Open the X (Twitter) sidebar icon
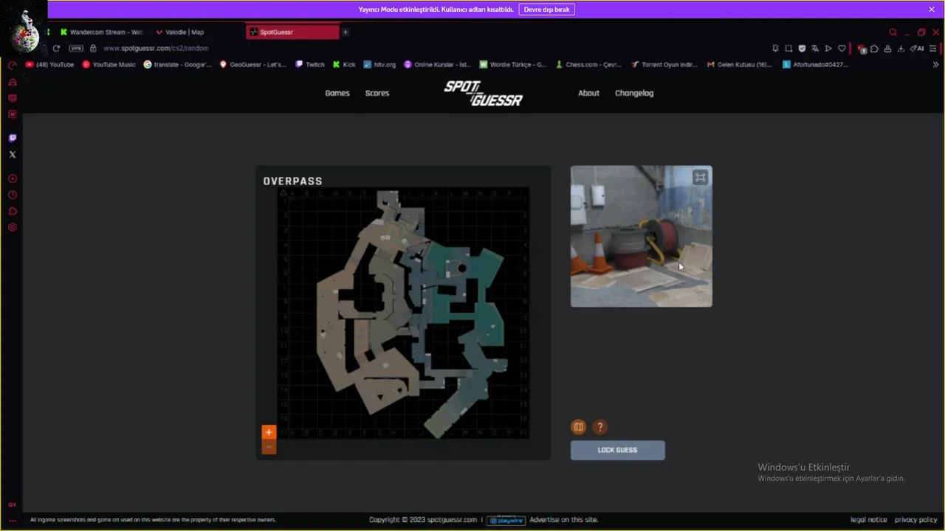 13,155
